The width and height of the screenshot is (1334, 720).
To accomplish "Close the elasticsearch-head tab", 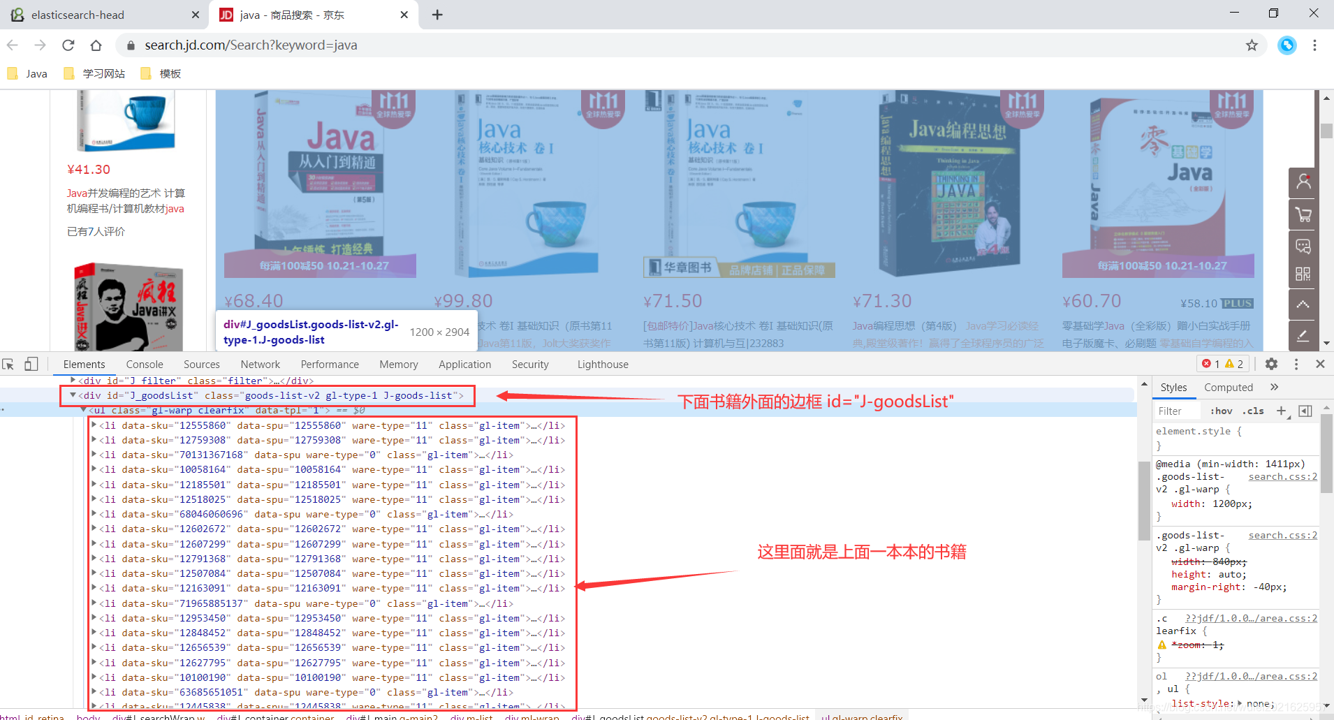I will click(x=195, y=15).
